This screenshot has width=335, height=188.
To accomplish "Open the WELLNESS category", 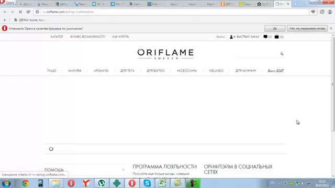I will point(216,70).
